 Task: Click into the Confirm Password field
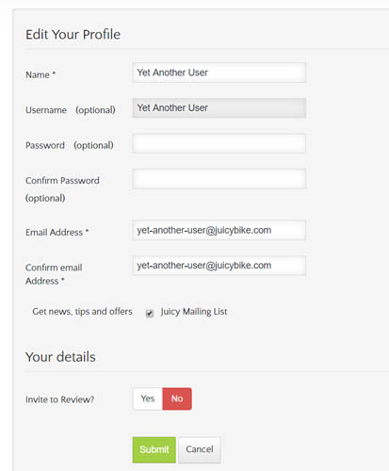point(219,179)
